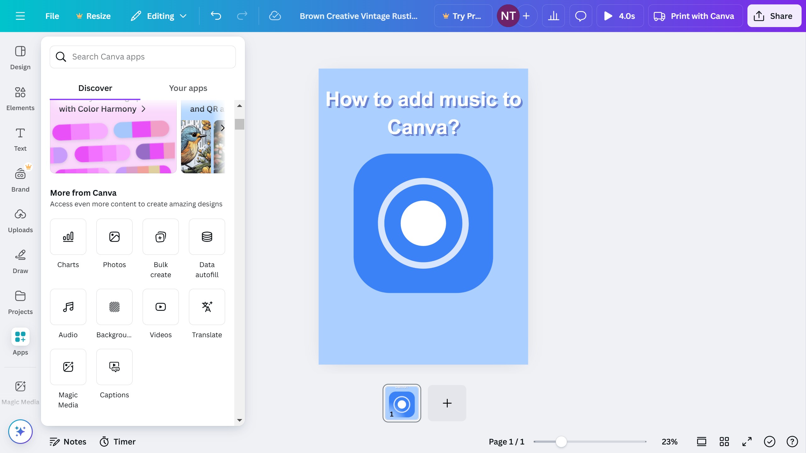The width and height of the screenshot is (806, 453).
Task: Switch to the Your apps tab
Action: (188, 88)
